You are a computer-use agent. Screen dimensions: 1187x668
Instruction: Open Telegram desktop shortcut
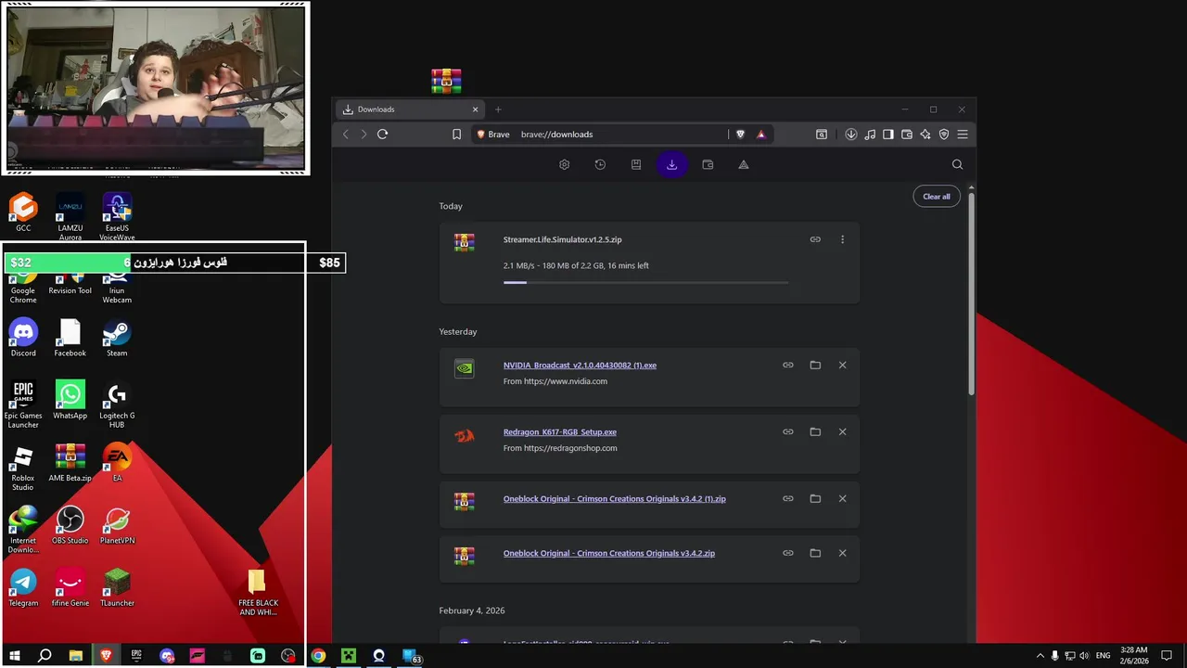[x=23, y=587]
